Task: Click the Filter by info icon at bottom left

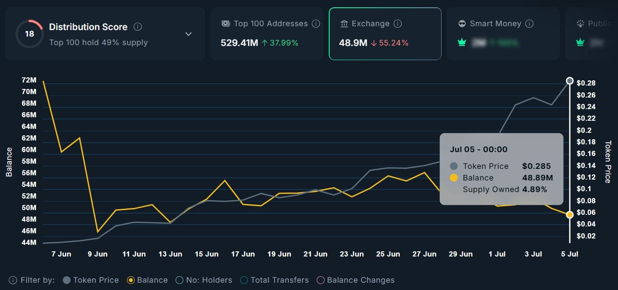Action: click(x=13, y=280)
